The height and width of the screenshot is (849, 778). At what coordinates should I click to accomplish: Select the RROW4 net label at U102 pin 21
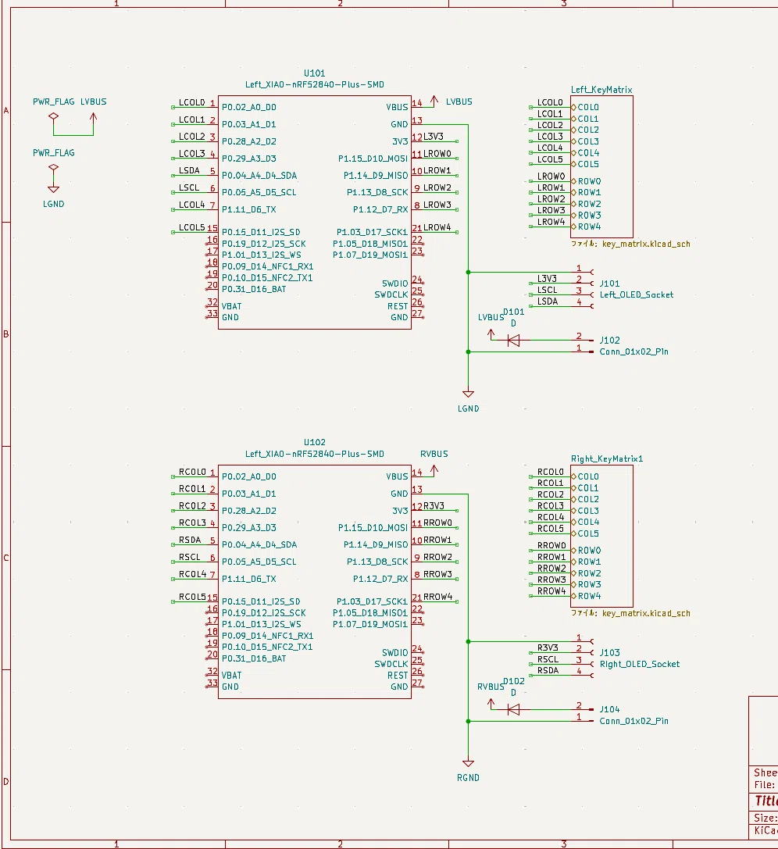click(x=438, y=597)
